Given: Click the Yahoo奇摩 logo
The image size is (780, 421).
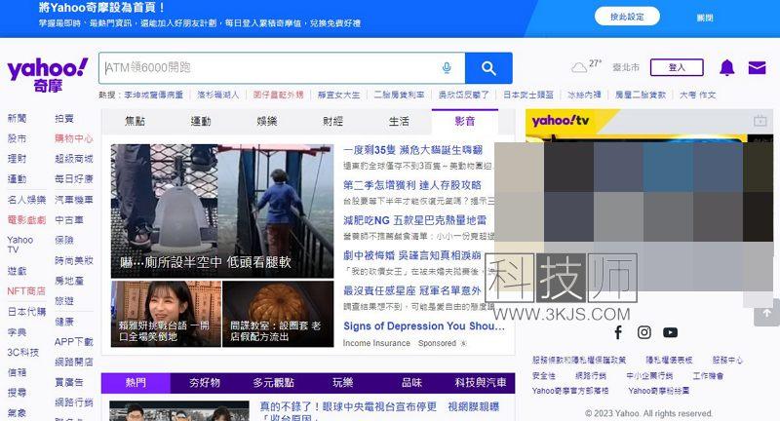Looking at the screenshot, I should click(x=48, y=75).
